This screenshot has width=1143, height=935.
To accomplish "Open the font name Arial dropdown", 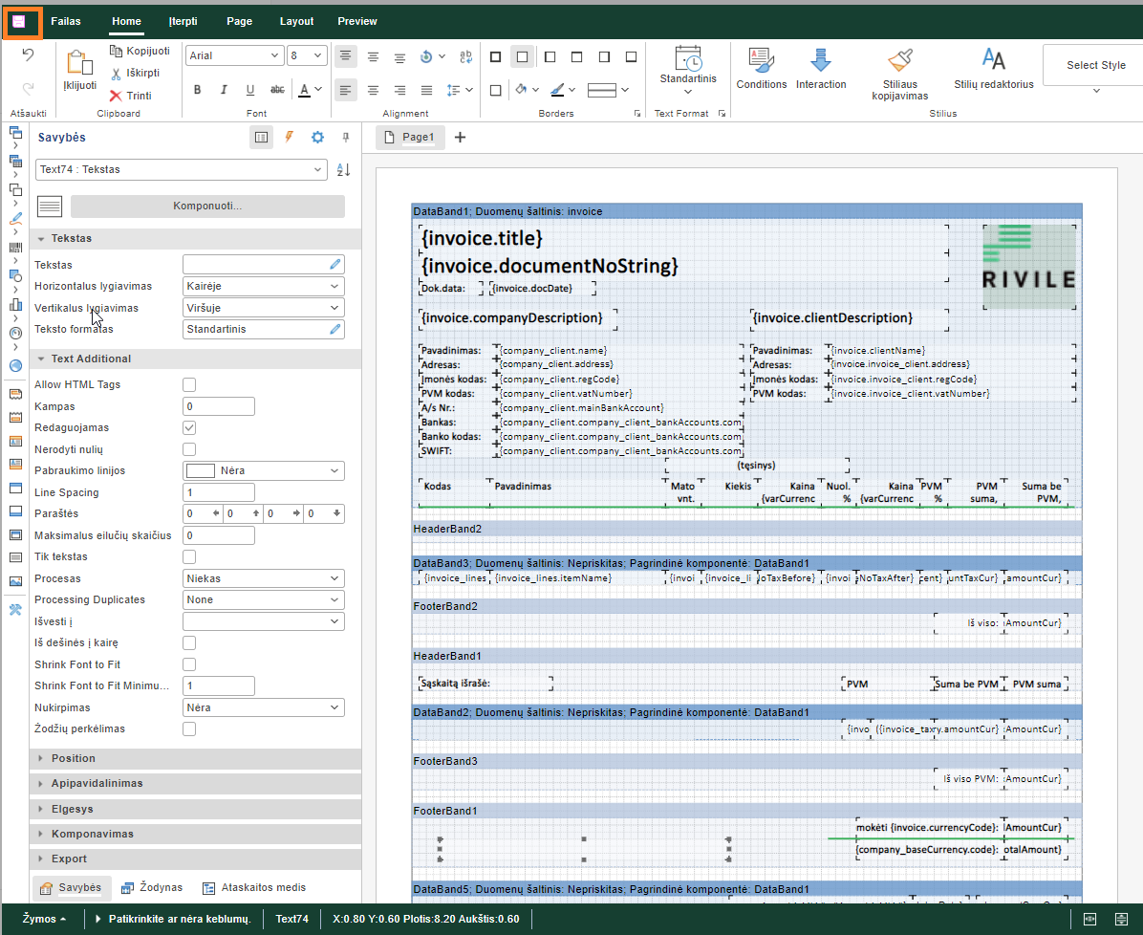I will tap(233, 55).
